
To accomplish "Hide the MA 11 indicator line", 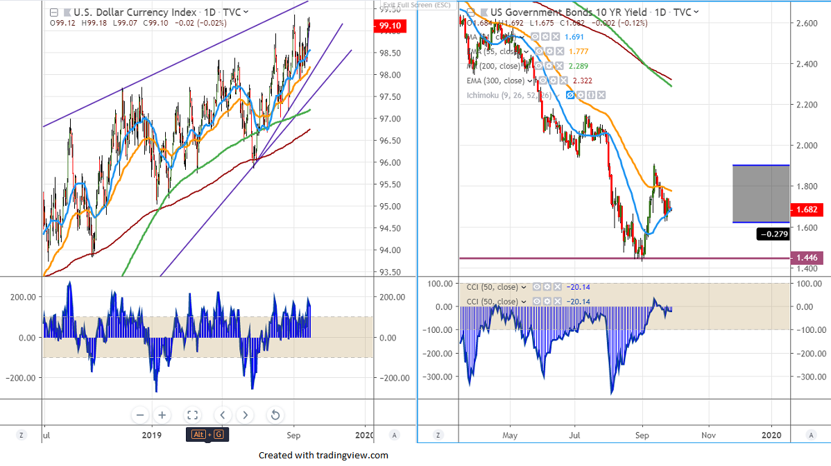I will tap(536, 37).
